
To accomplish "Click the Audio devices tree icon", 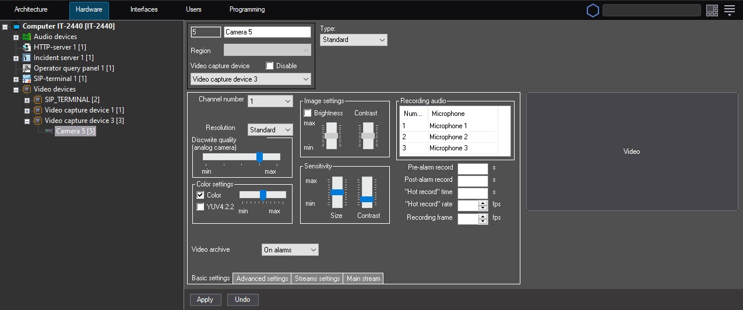I will click(27, 37).
